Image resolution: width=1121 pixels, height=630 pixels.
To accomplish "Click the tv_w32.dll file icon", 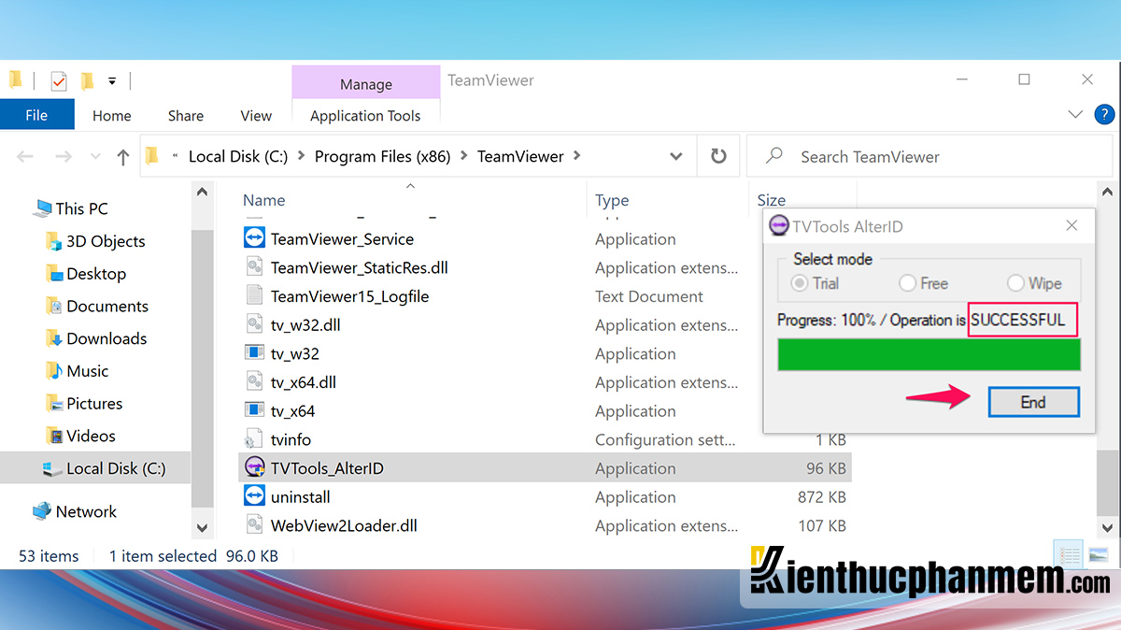I will (254, 324).
